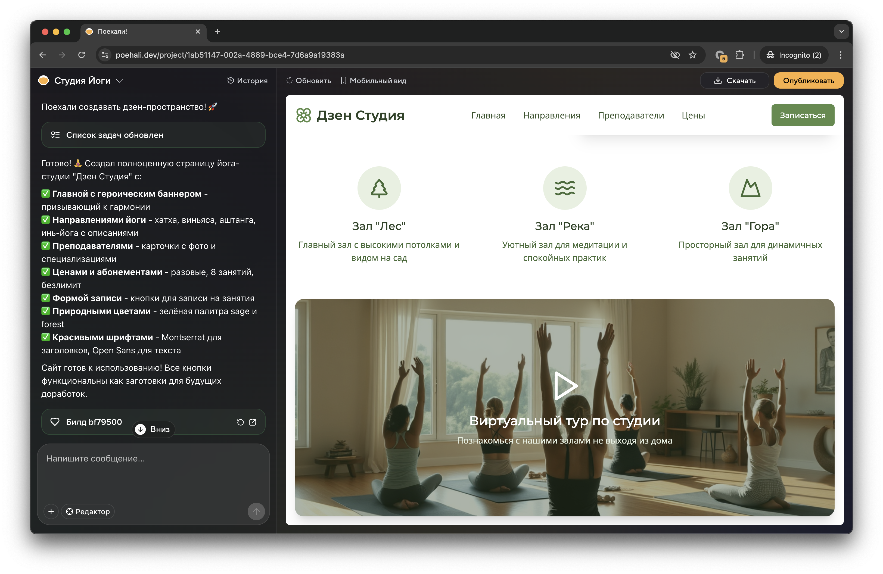
Task: Click the green Записаться button
Action: click(x=803, y=115)
